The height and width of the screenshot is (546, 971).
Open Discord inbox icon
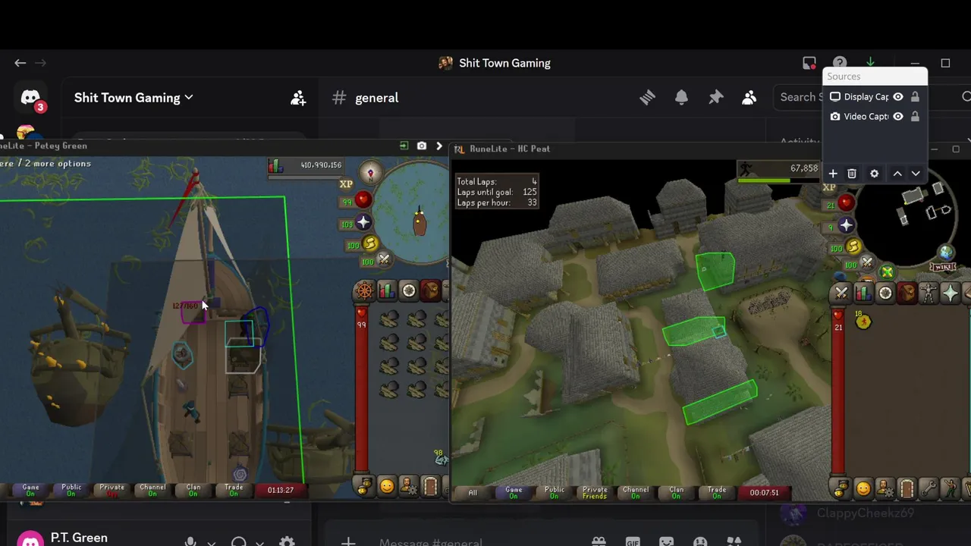809,63
